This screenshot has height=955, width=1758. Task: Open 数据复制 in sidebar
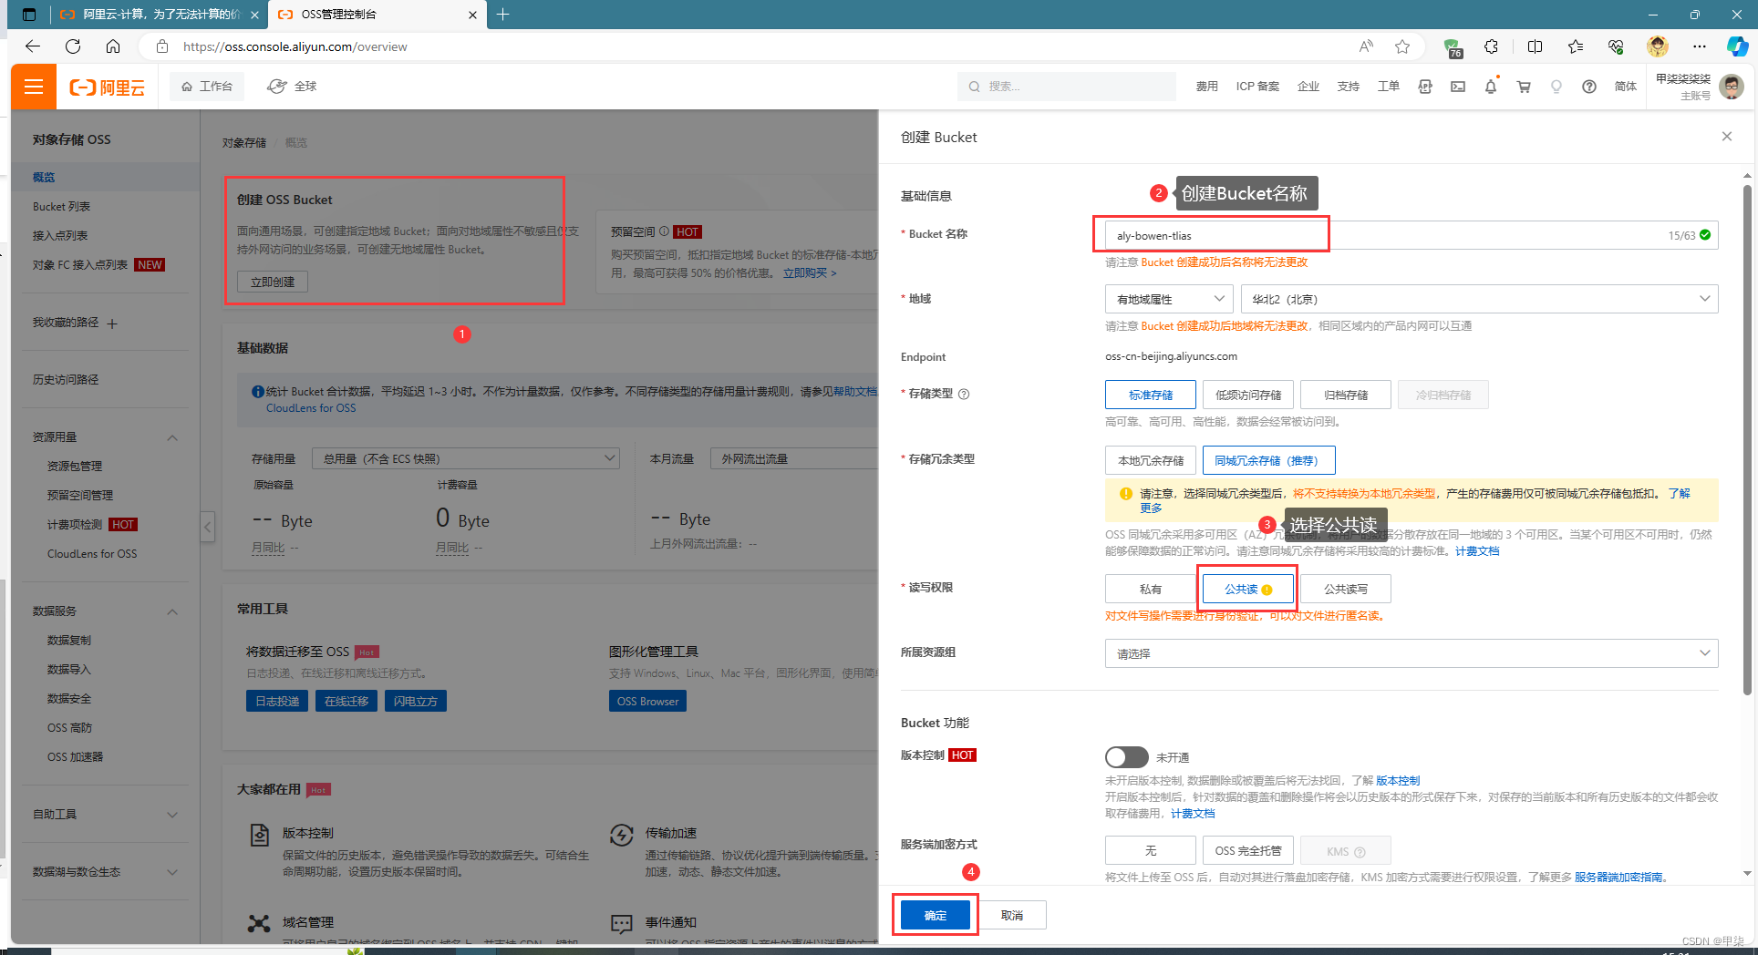[69, 641]
